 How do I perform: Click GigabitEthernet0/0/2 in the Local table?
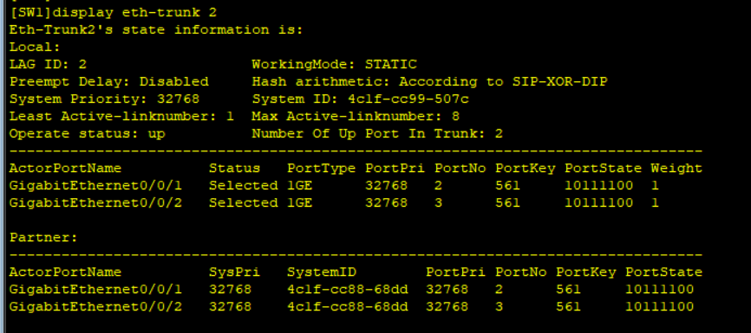95,202
